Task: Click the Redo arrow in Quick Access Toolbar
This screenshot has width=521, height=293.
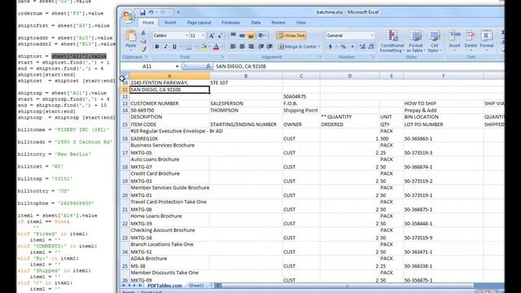Action: click(163, 13)
